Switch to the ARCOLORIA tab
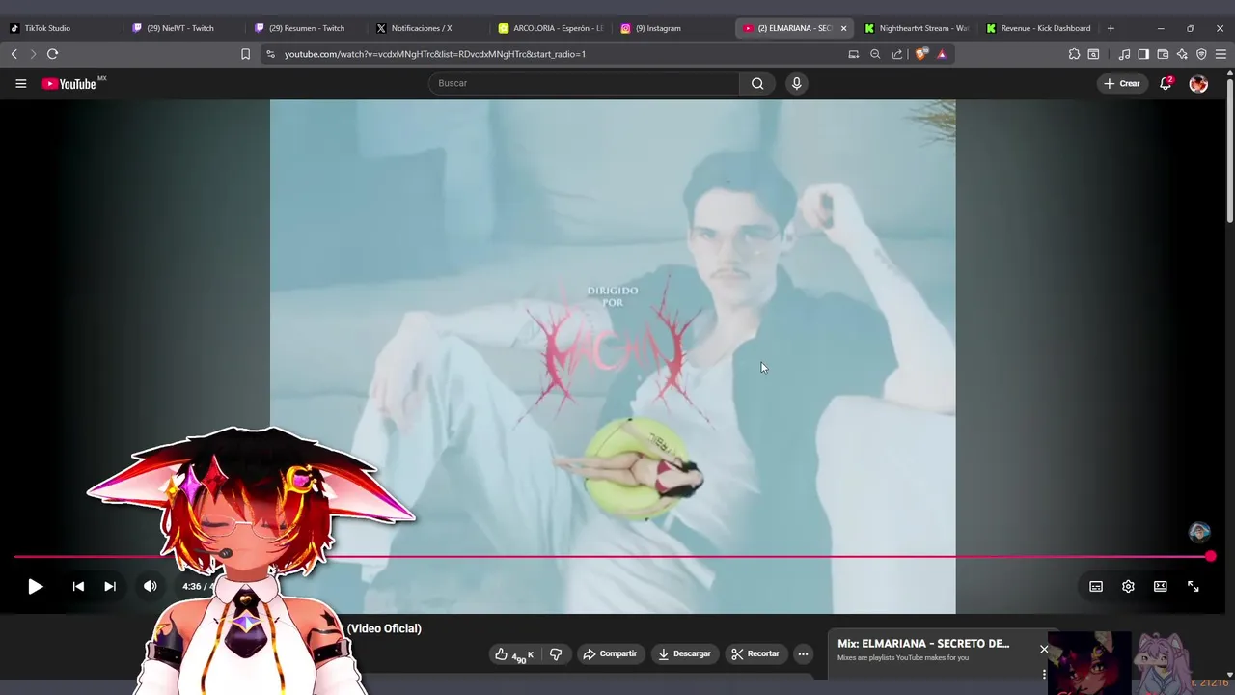 (x=551, y=28)
